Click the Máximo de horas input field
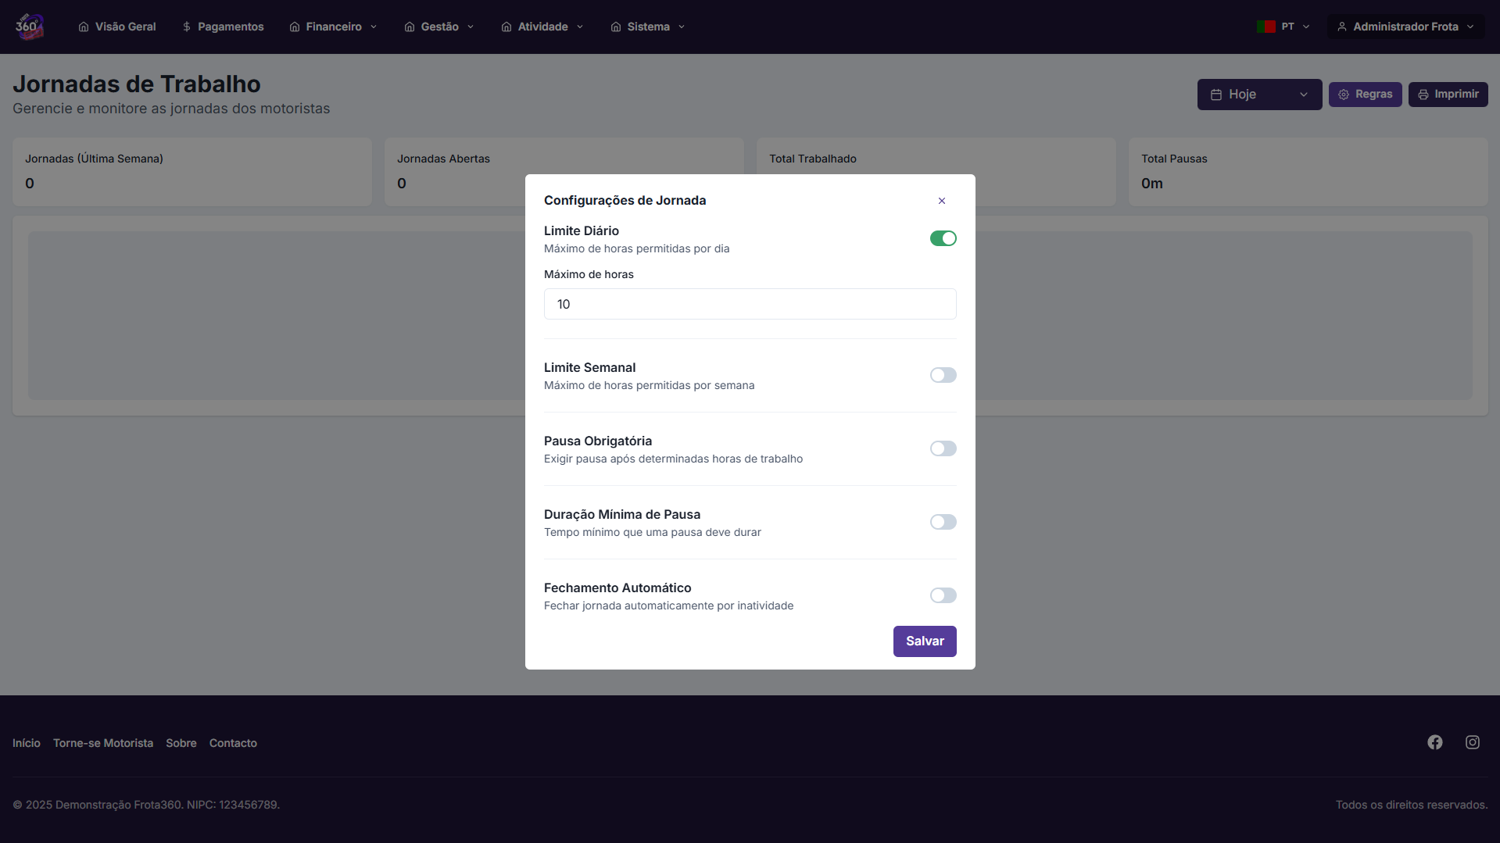 750,304
